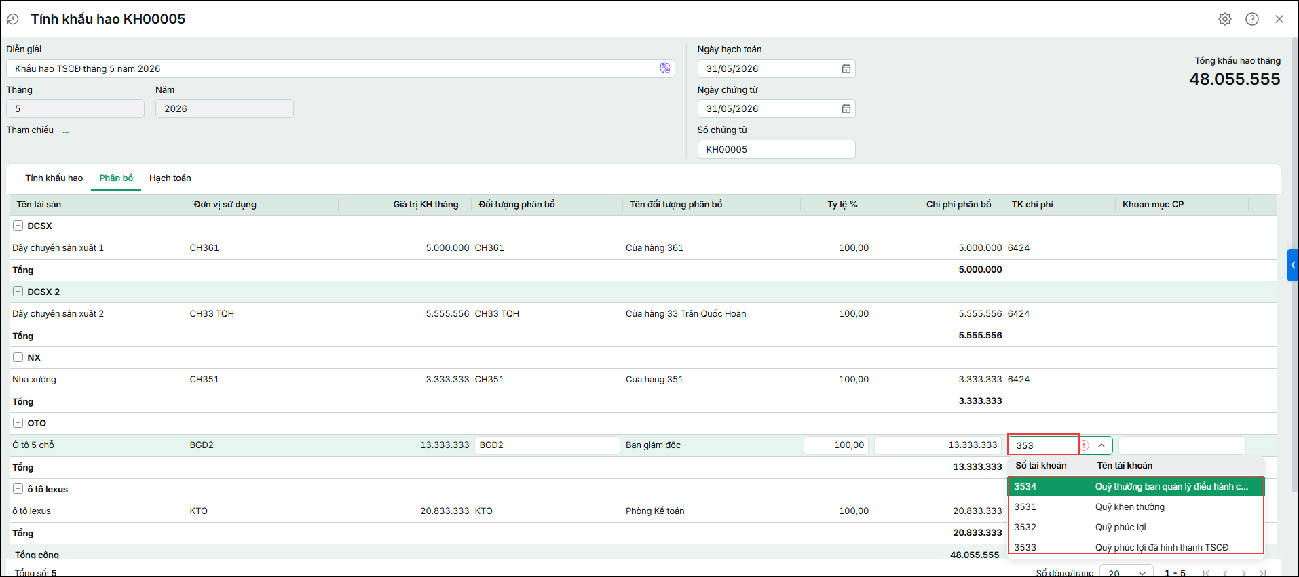1299x577 pixels.
Task: Open calendar for Ngày chứng từ
Action: [846, 108]
